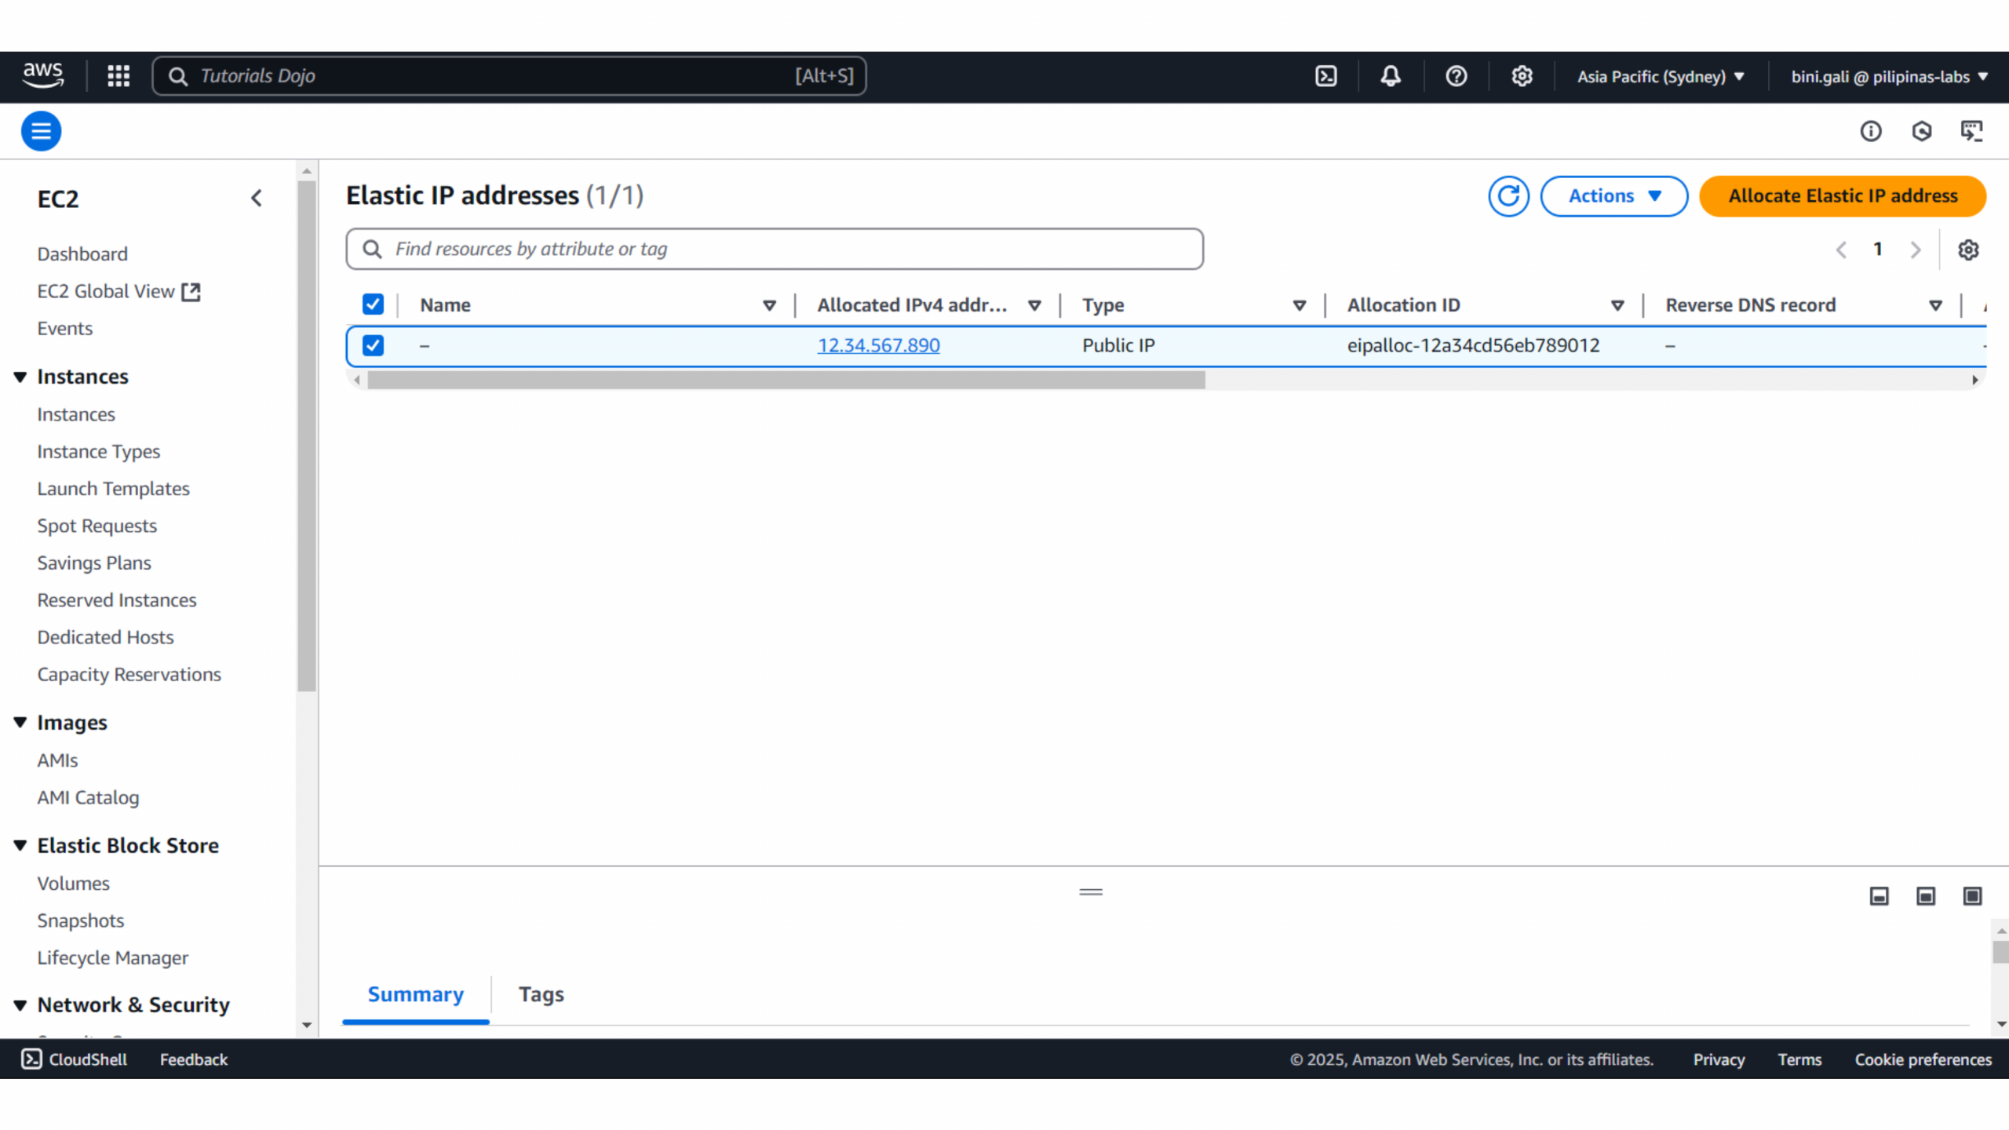The image size is (2009, 1130).
Task: Open the 12.34.567.890 IP address link
Action: (878, 345)
